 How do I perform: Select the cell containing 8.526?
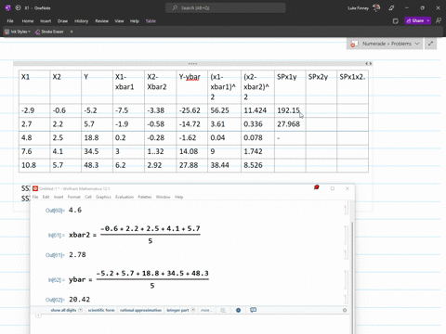point(257,165)
